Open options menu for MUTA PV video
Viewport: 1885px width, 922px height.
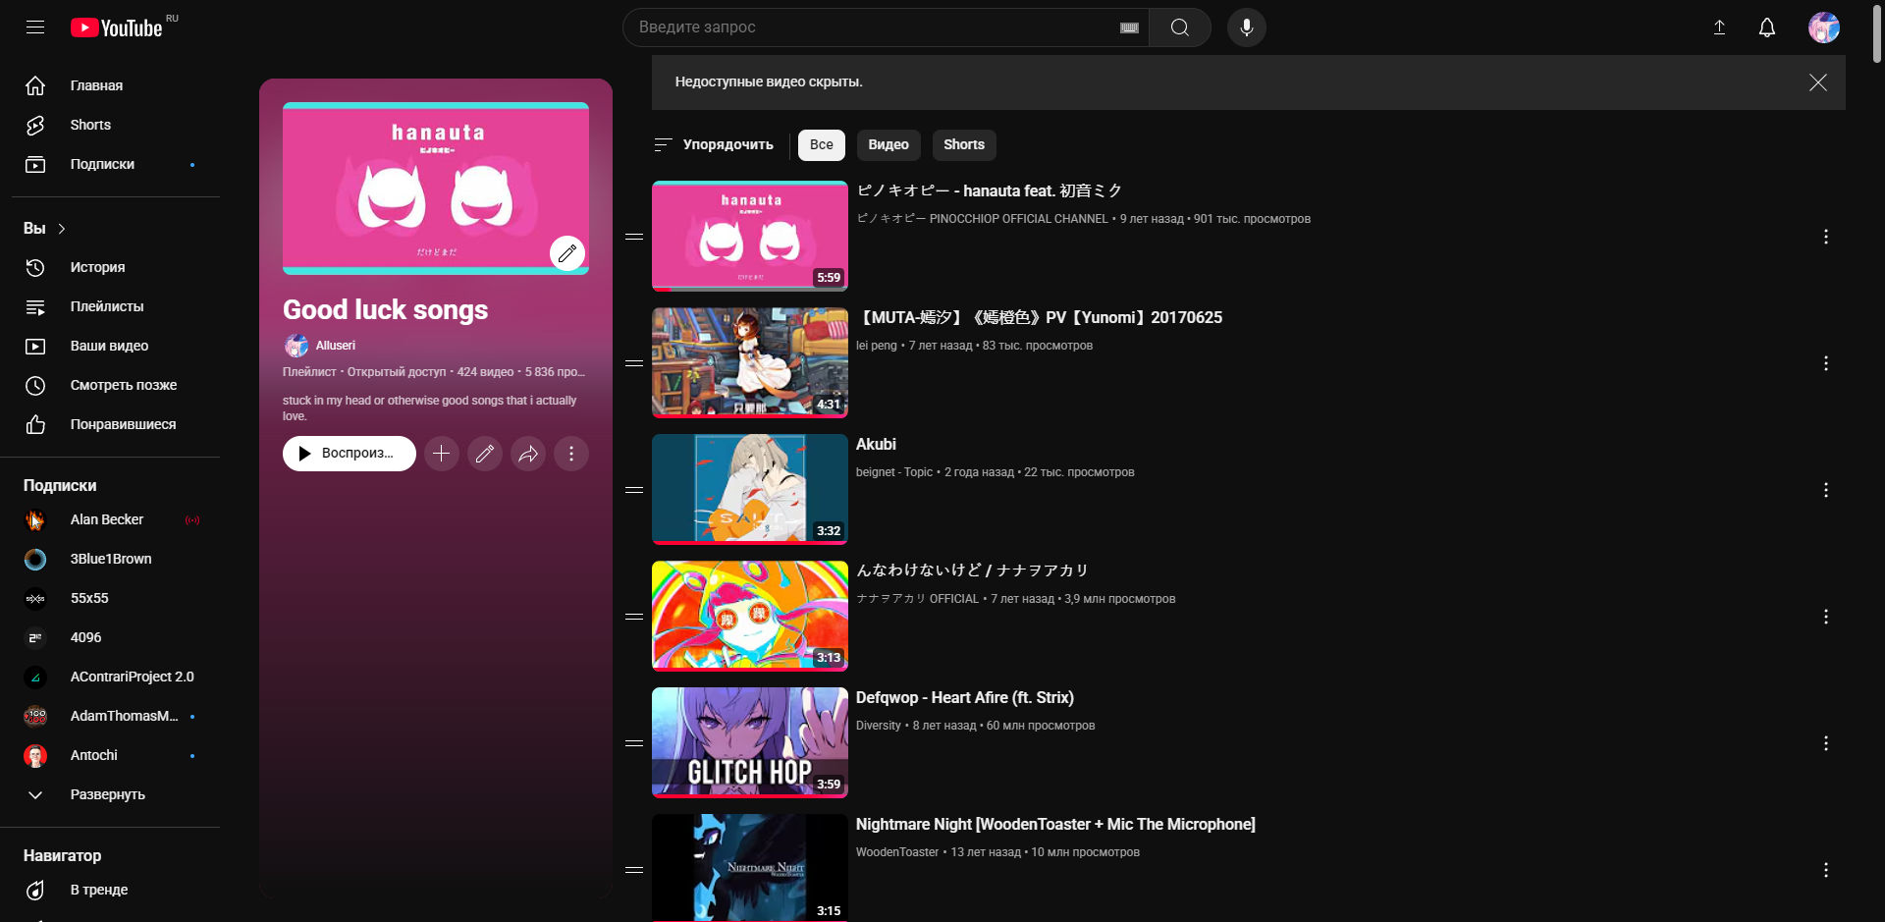[x=1826, y=363]
